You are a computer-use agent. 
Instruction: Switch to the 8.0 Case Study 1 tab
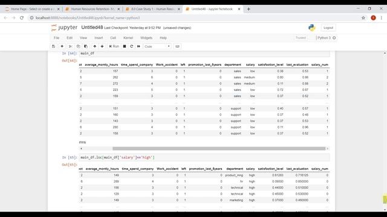152,9
